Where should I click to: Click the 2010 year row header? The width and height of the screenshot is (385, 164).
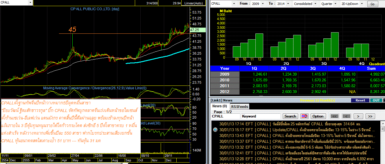(225, 80)
